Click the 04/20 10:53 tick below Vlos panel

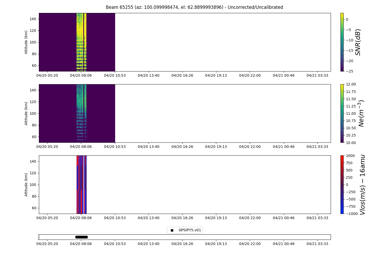tap(115, 218)
